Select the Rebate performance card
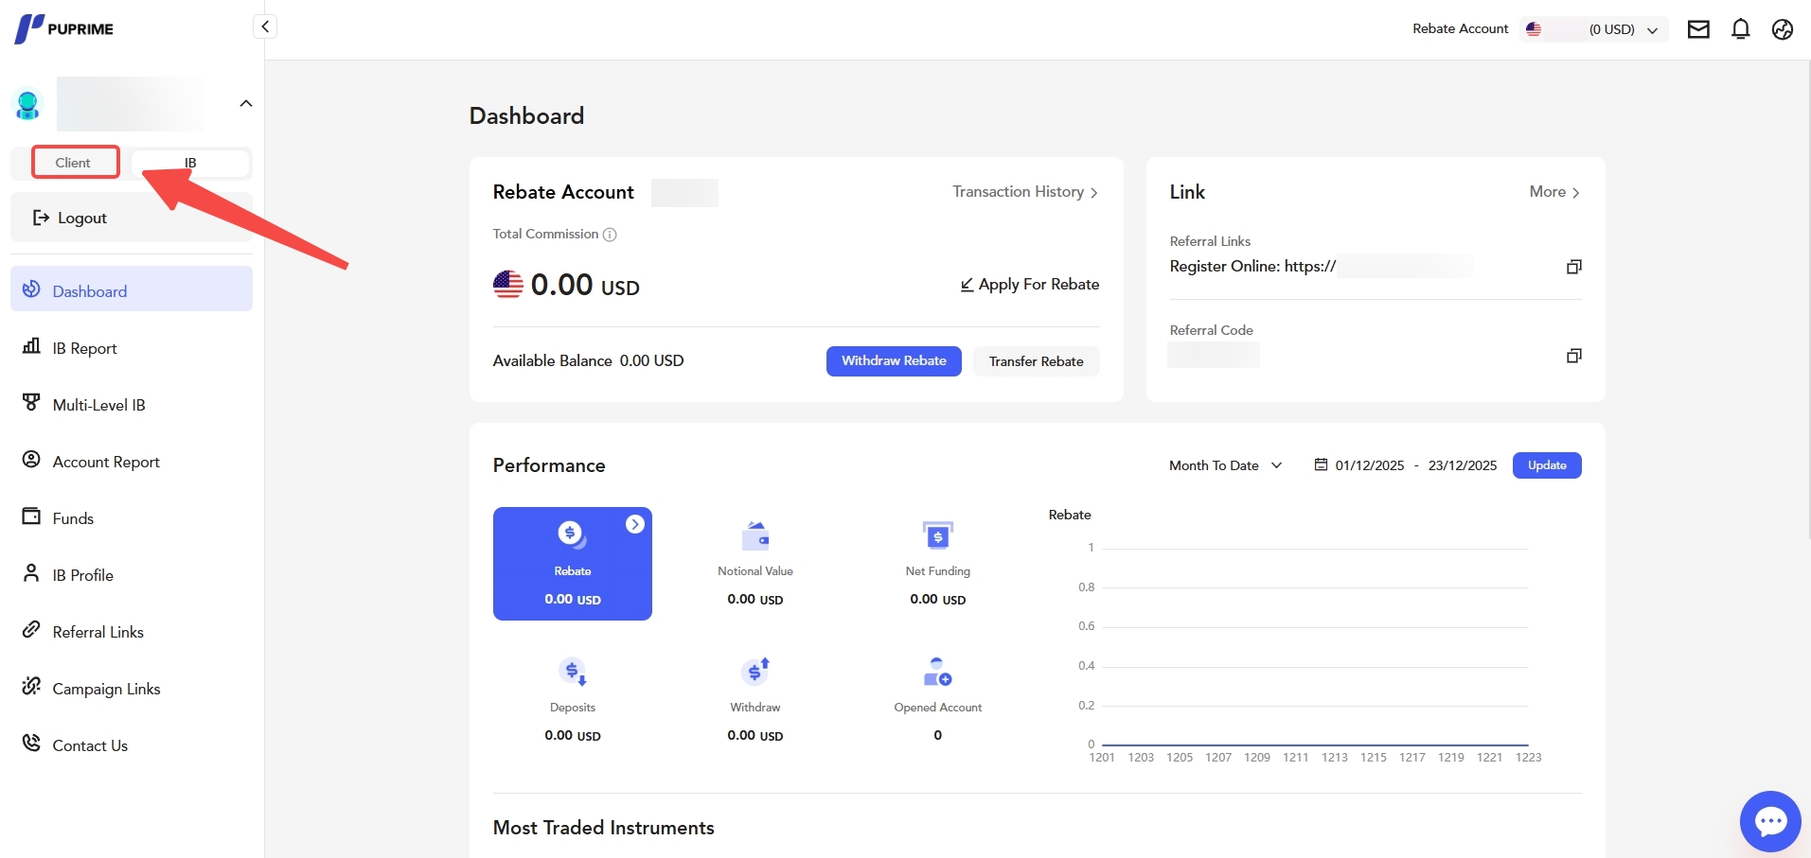Screen dimensions: 1811x858 click(x=572, y=564)
